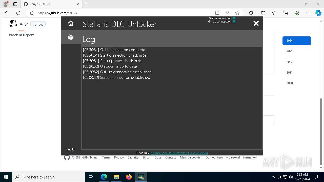Open Microsoft Edge from the taskbar
Screen dimensions: 324x182
[x=104, y=177]
